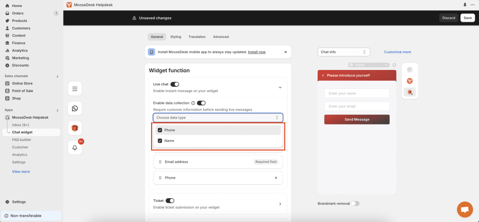Click the WhatsApp icon button
This screenshot has width=479, height=222.
[x=75, y=108]
